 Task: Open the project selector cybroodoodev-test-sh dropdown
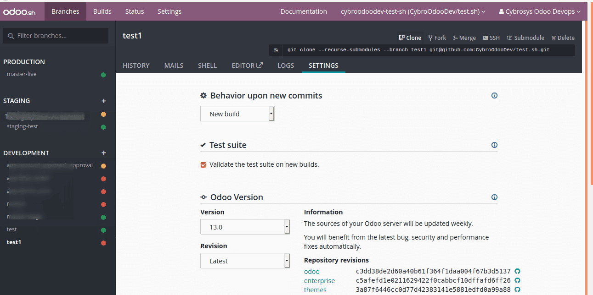[x=413, y=11]
